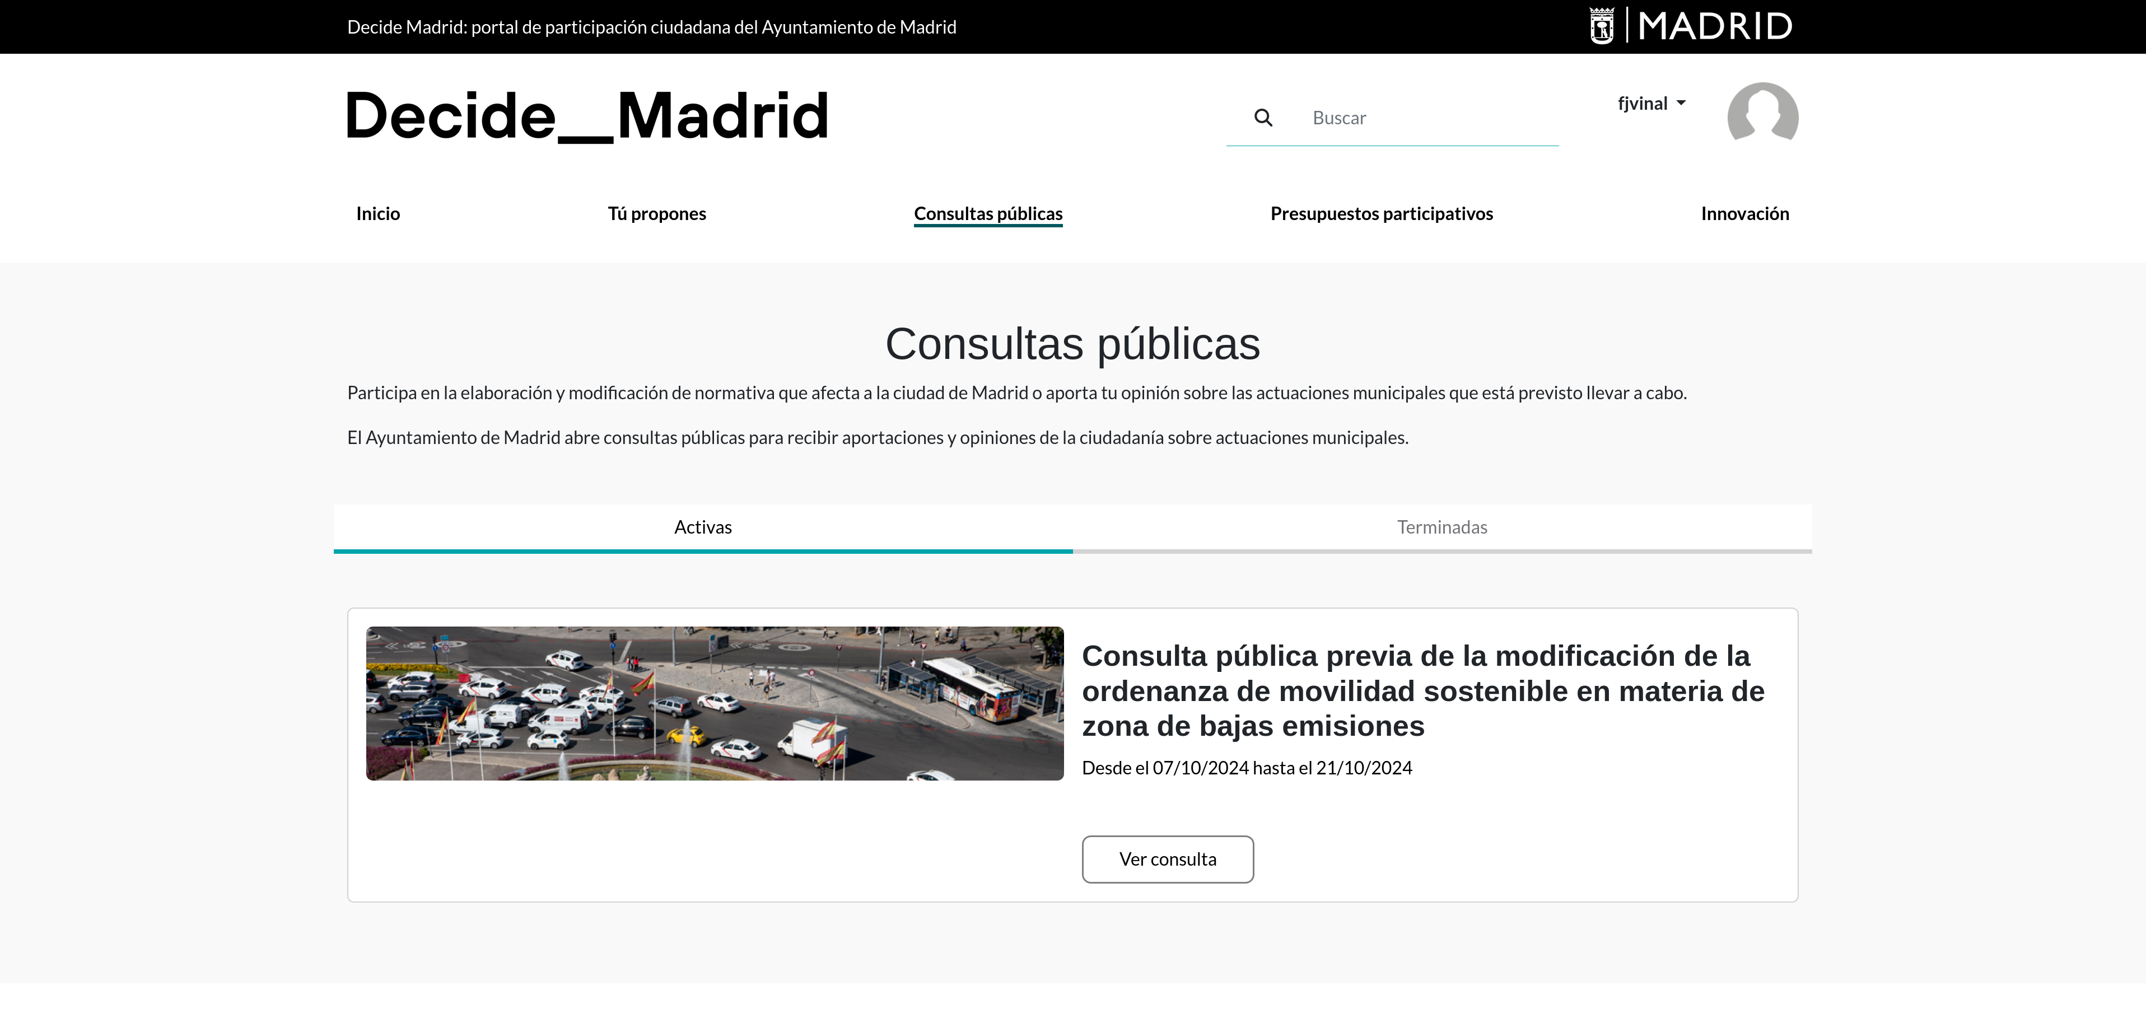Click the Consultas públicas page heading
This screenshot has width=2146, height=1009.
point(1072,344)
